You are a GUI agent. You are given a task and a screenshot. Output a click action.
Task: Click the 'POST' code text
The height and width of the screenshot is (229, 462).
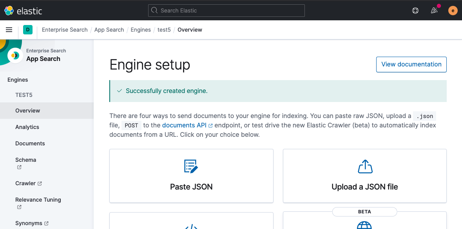coord(131,125)
